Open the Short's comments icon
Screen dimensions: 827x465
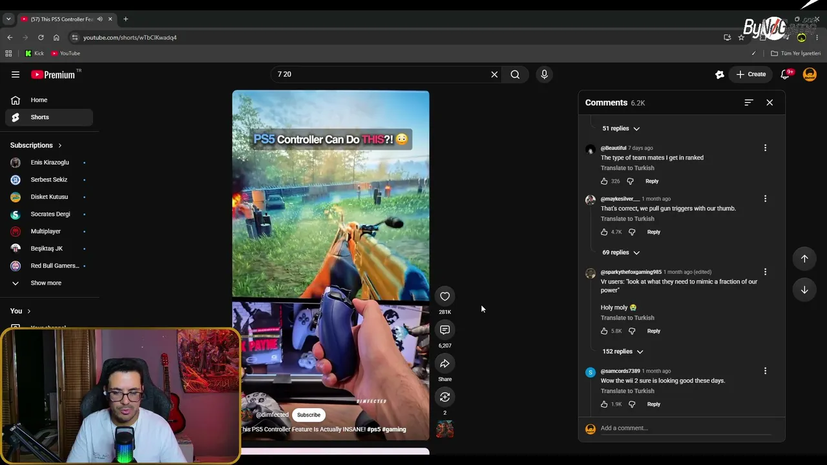pos(445,330)
